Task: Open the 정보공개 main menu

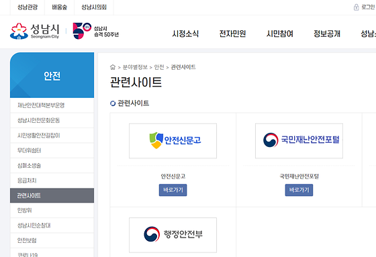Action: 327,34
